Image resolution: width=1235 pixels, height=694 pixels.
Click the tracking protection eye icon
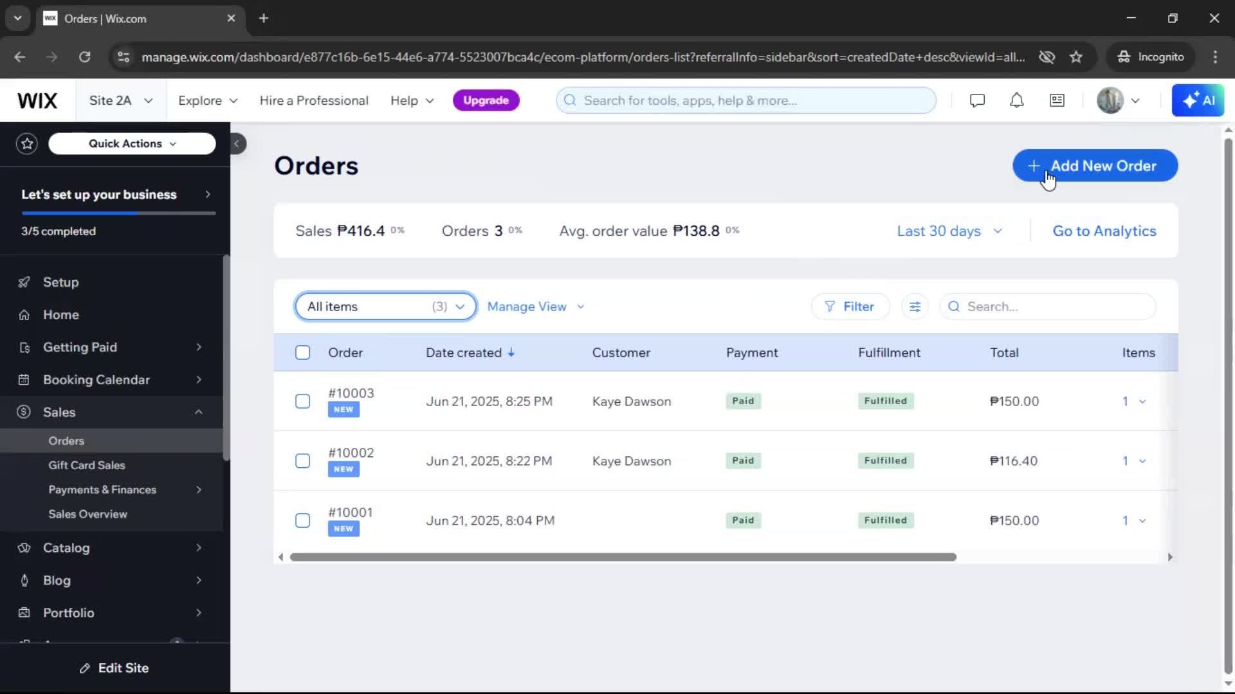coord(1047,57)
